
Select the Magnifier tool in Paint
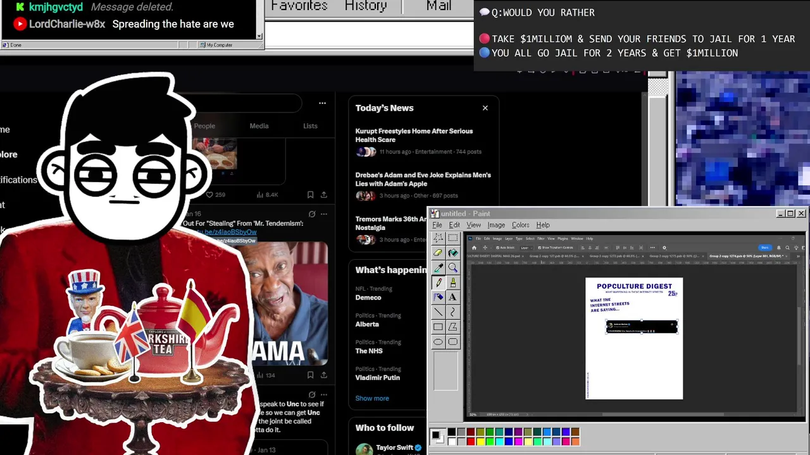[x=452, y=268]
